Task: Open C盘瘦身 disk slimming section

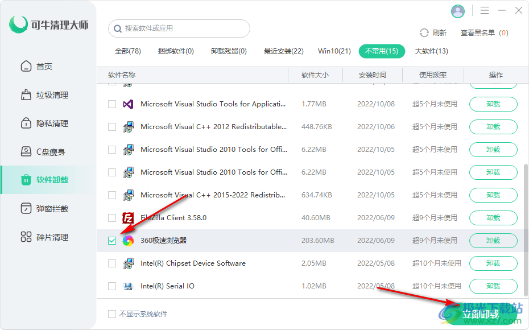Action: [x=43, y=152]
